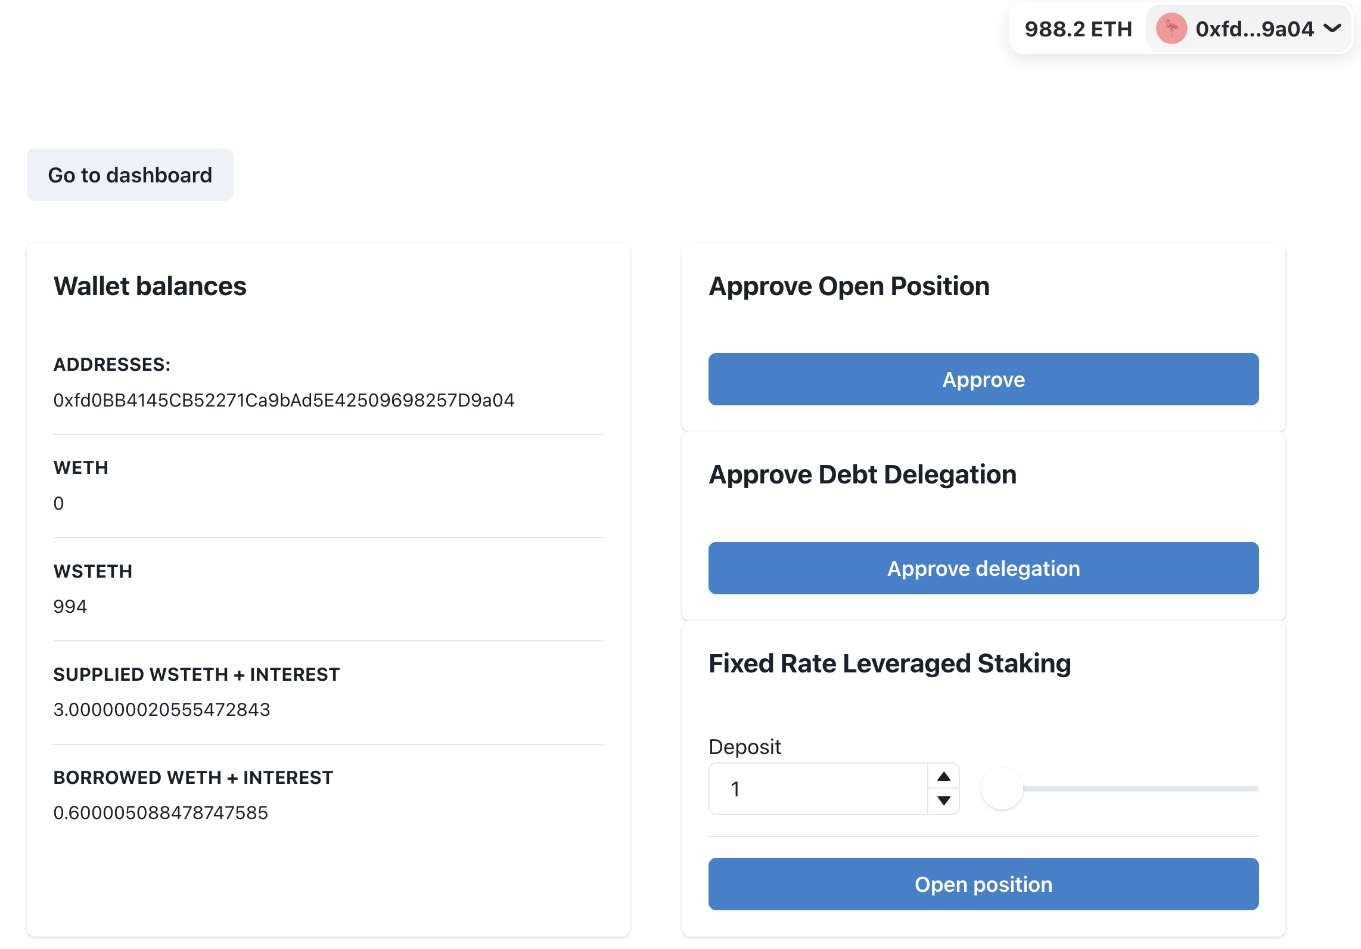This screenshot has width=1361, height=949.
Task: Click Approve delegation button
Action: [x=983, y=568]
